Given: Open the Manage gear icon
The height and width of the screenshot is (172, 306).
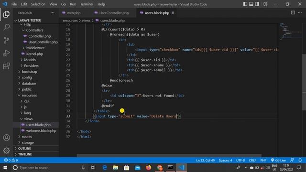Looking at the screenshot, I should (6, 150).
